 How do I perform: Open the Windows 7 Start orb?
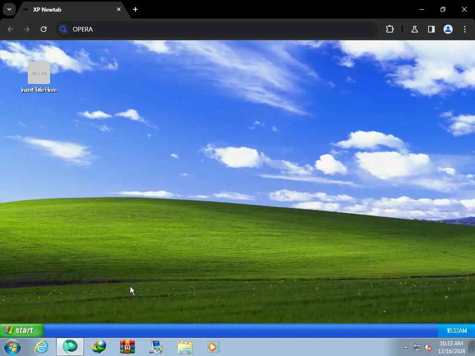click(x=13, y=347)
